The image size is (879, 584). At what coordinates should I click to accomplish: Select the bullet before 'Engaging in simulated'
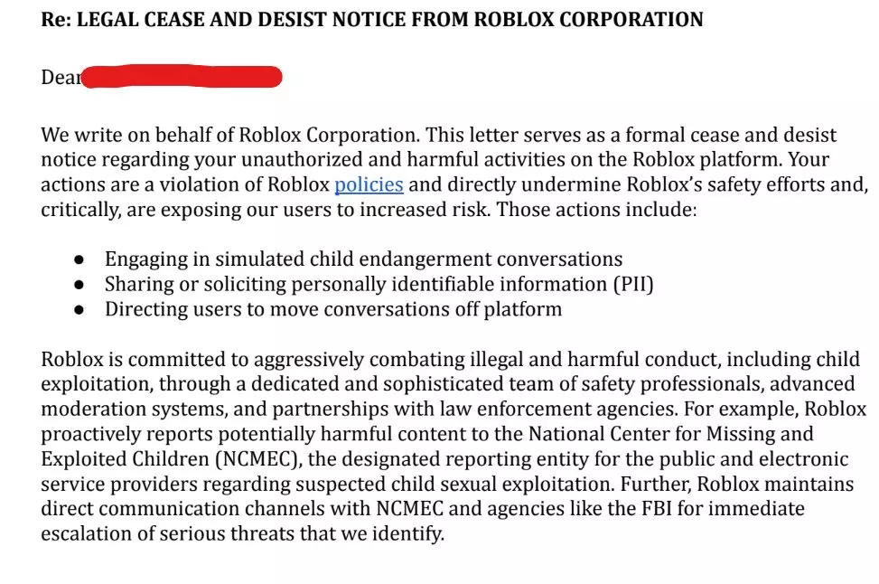[x=79, y=259]
